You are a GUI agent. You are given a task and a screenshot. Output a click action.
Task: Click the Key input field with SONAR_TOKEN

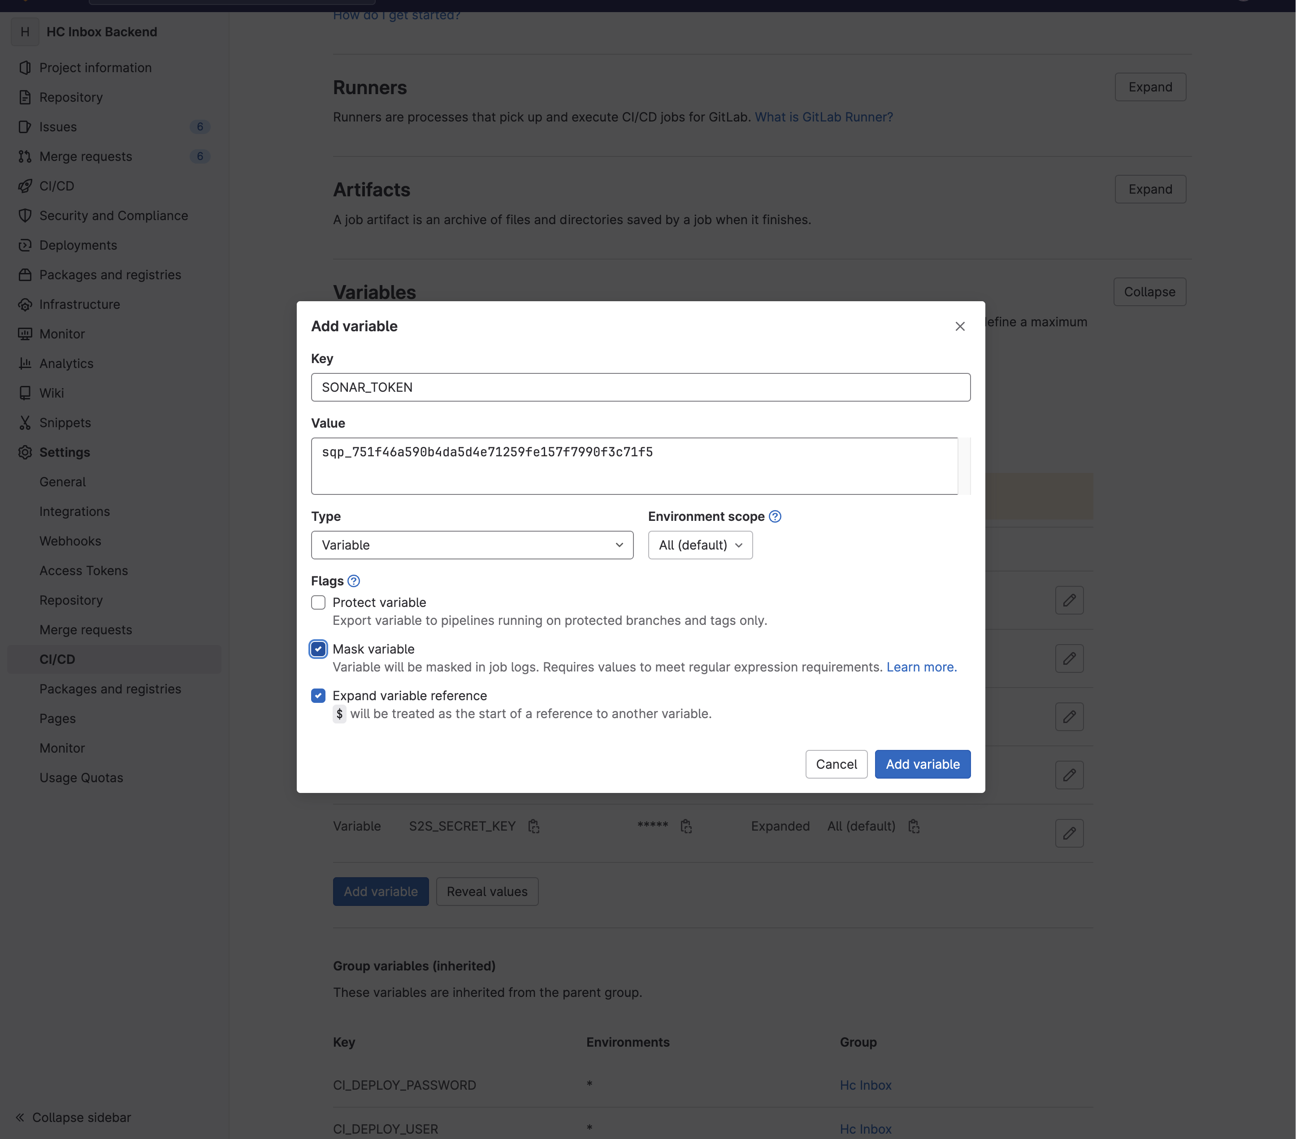pyautogui.click(x=641, y=387)
